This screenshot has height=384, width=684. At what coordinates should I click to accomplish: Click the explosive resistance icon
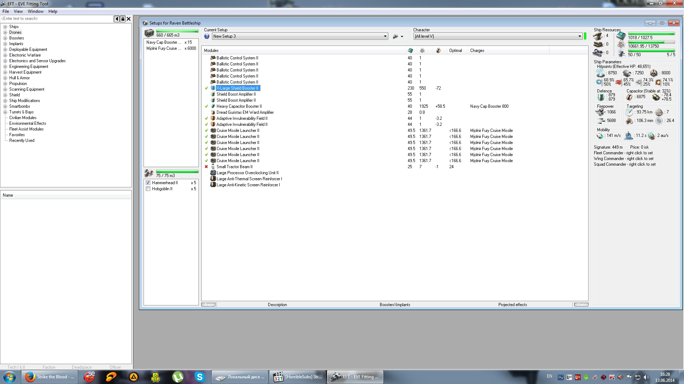(658, 82)
